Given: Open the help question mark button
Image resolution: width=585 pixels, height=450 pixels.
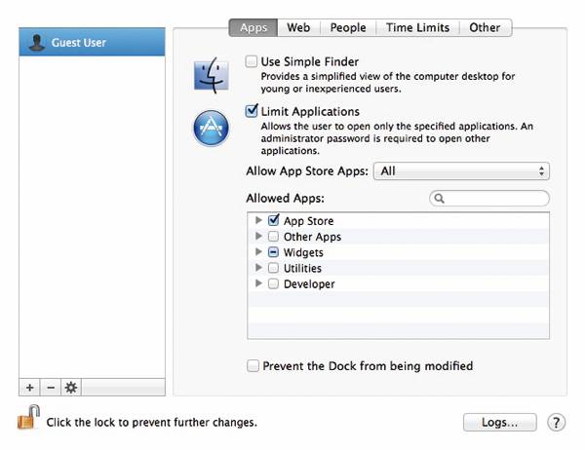Looking at the screenshot, I should [x=556, y=423].
